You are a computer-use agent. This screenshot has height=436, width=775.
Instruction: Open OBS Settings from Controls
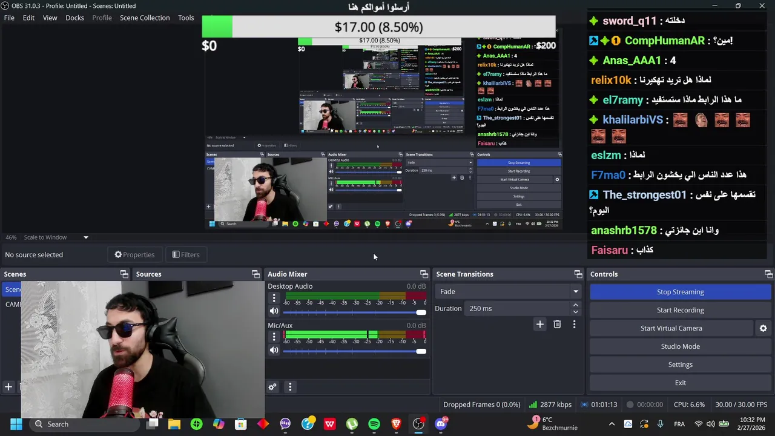(x=680, y=365)
